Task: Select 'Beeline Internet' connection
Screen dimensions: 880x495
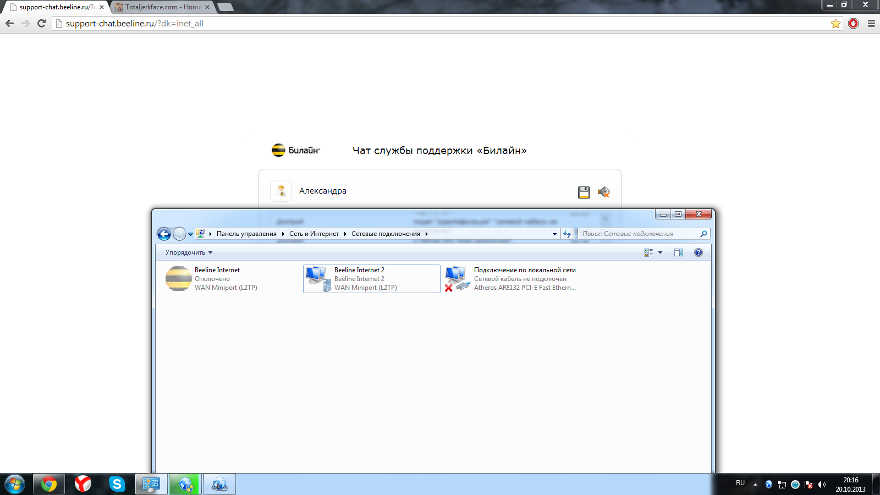Action: tap(232, 279)
